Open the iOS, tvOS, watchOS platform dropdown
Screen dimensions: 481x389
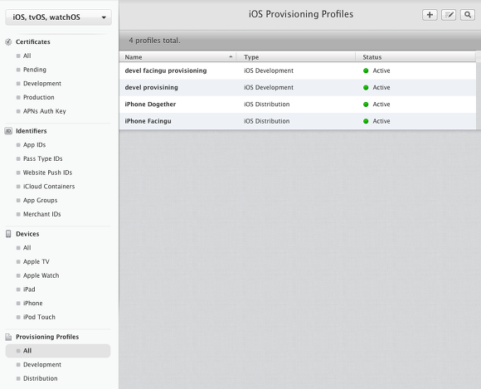pos(58,17)
